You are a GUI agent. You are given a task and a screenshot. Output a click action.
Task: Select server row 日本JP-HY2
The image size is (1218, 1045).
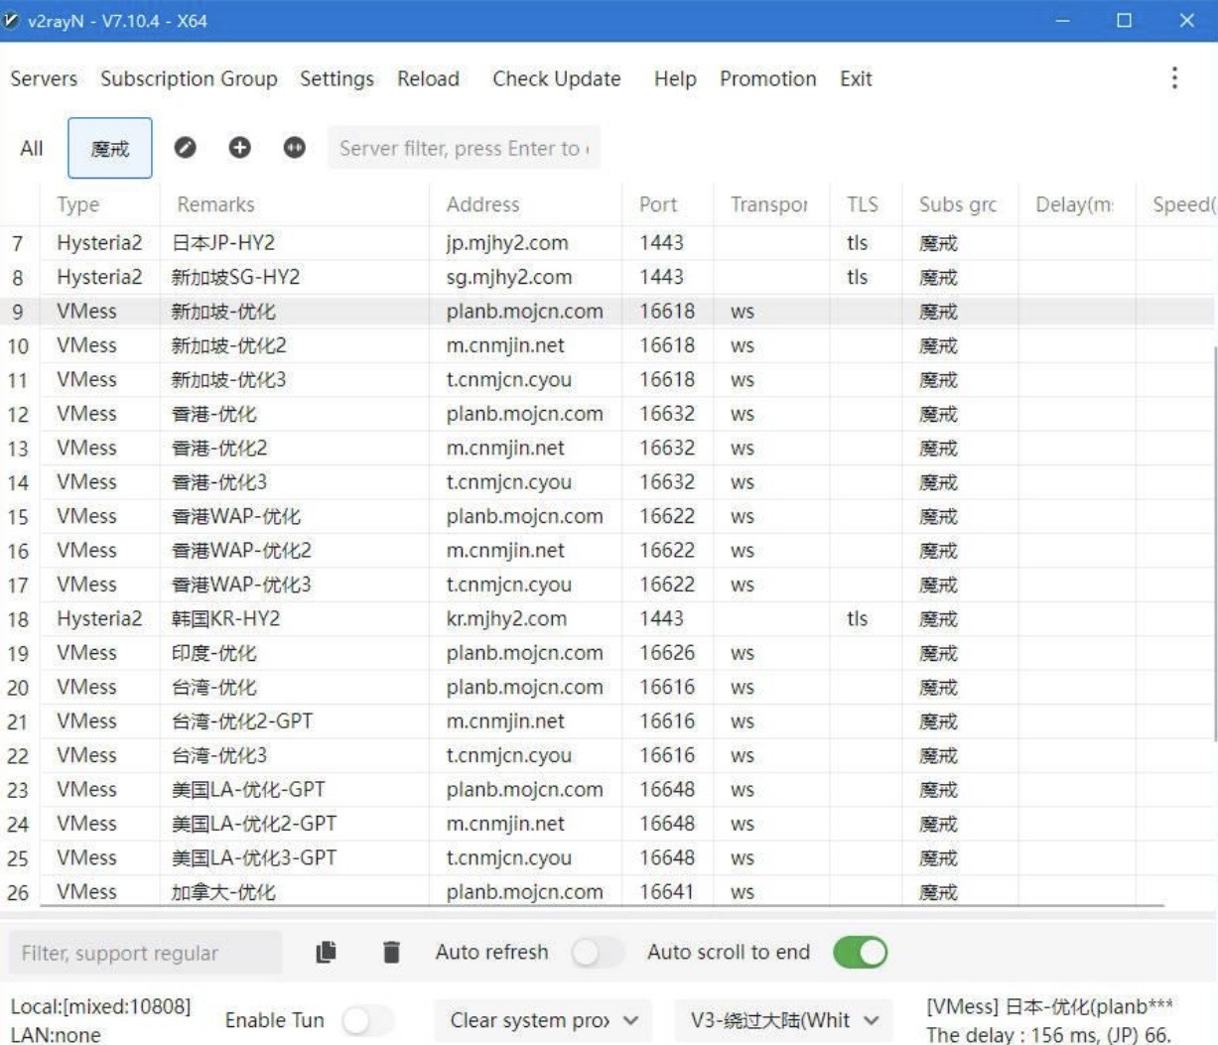pyautogui.click(x=608, y=243)
